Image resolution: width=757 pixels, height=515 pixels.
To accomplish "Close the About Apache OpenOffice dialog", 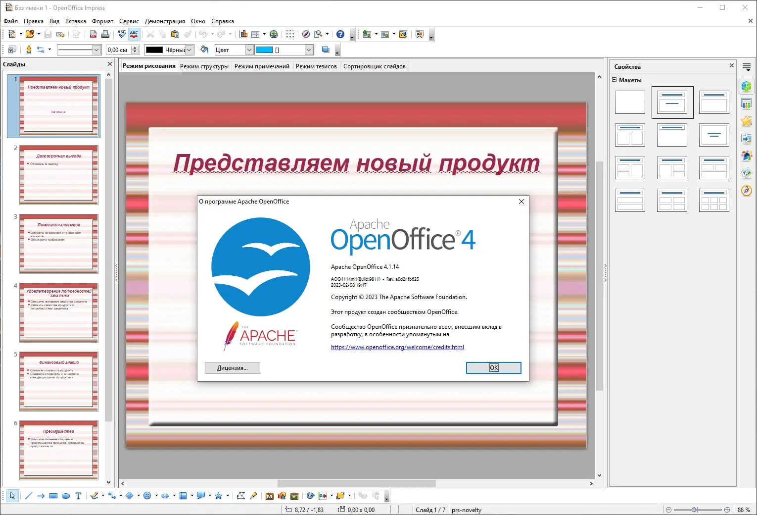I will pos(521,202).
